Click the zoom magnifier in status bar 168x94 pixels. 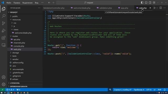point(110,90)
